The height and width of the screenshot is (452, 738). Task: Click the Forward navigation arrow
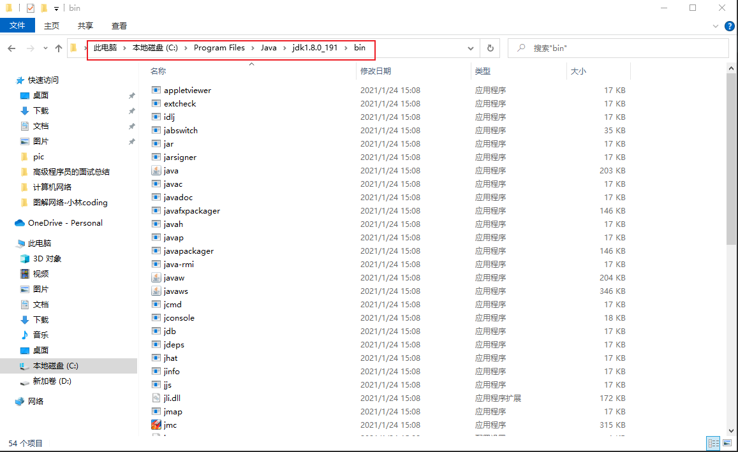(31, 48)
